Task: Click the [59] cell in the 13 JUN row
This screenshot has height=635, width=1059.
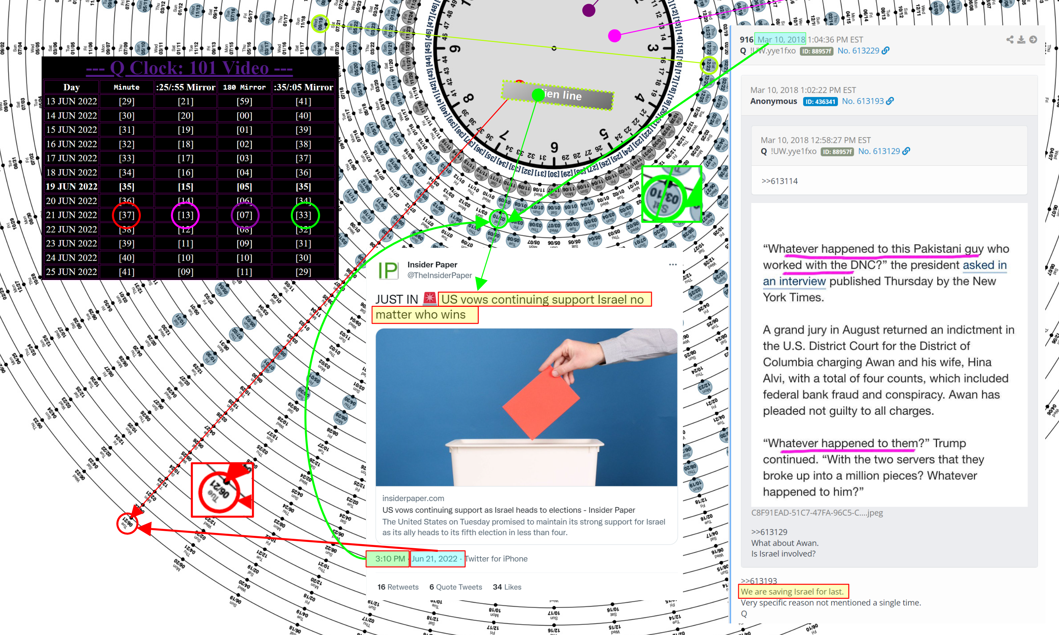Action: tap(244, 101)
